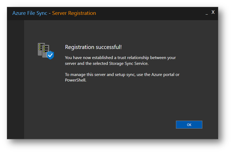Click the words Azure portal

[163, 74]
